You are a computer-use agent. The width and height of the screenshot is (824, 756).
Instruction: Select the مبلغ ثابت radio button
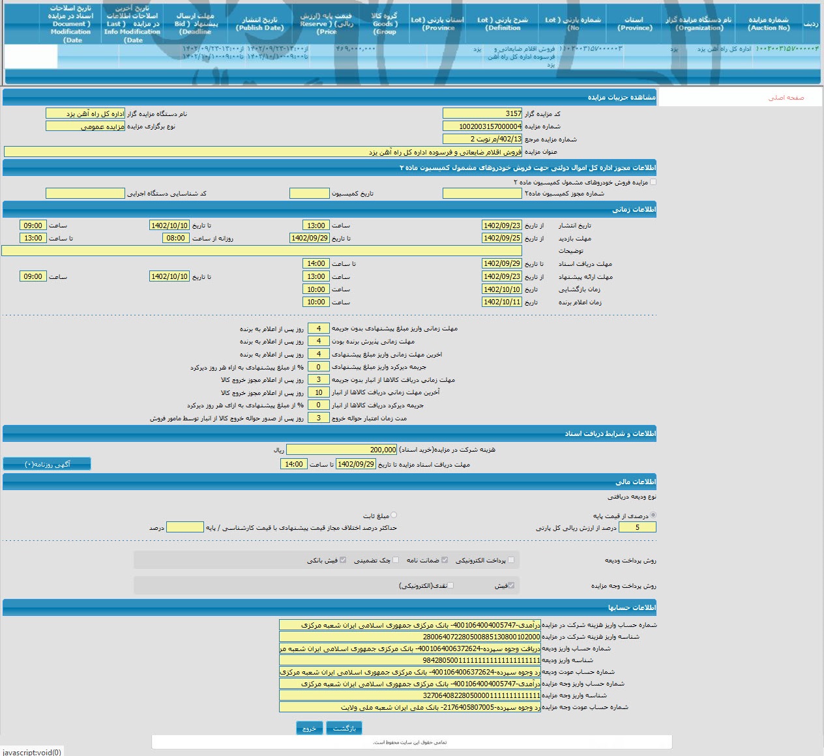(x=394, y=515)
